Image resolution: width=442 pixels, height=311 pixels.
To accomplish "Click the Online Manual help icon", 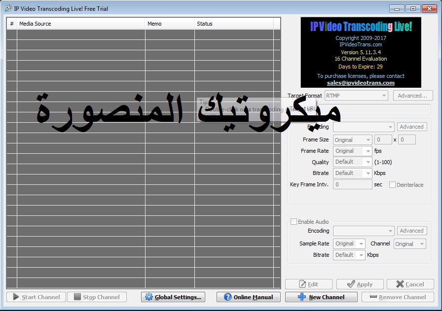I will 226,297.
